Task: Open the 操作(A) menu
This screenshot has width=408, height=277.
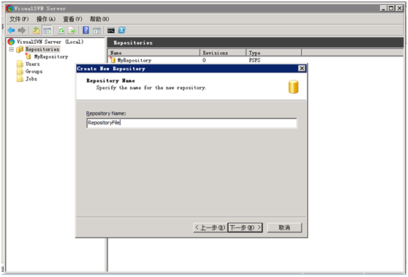Action: [x=46, y=19]
